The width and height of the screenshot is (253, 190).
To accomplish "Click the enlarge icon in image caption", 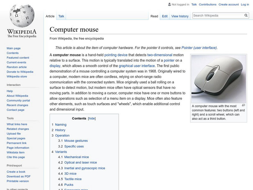I will point(244,105).
